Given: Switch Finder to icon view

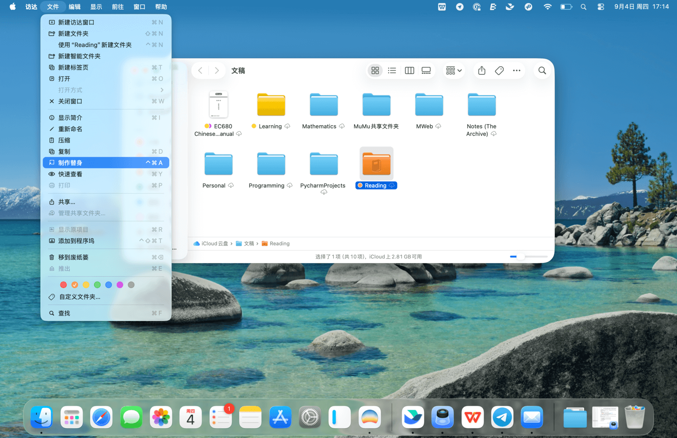Looking at the screenshot, I should tap(375, 71).
